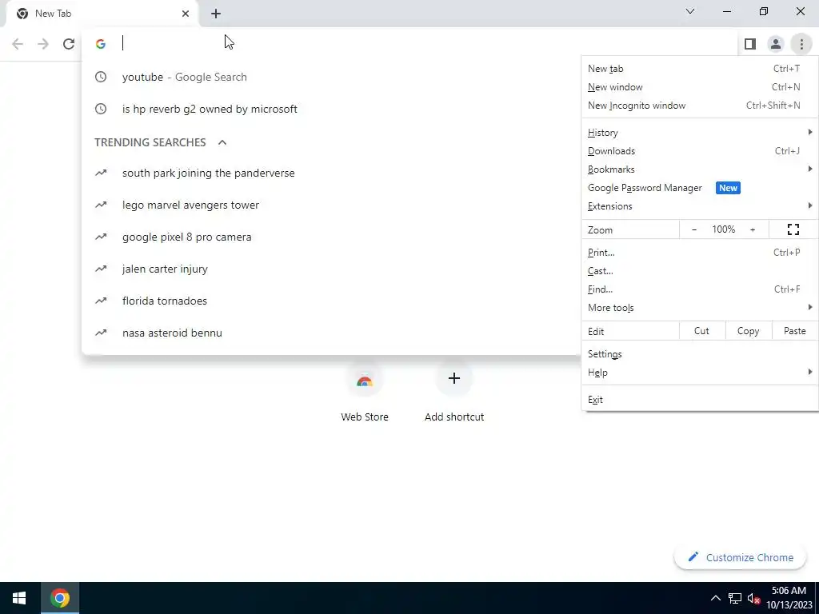Open the side panel icon

[750, 44]
